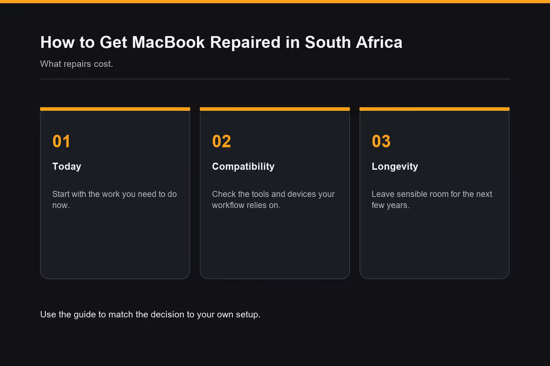Image resolution: width=550 pixels, height=366 pixels.
Task: Click the orange number 02
Action: pyautogui.click(x=221, y=141)
